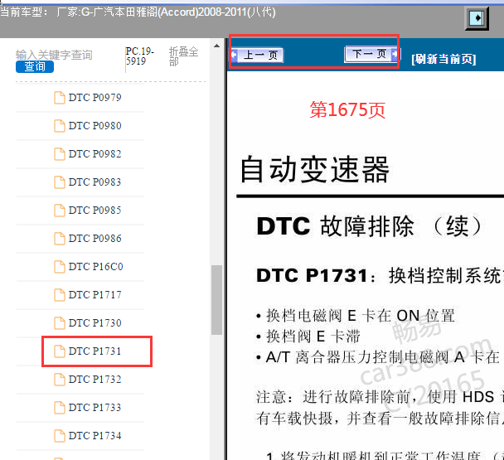This screenshot has height=460, width=504.
Task: Open the DTC P0982 entry
Action: (94, 153)
